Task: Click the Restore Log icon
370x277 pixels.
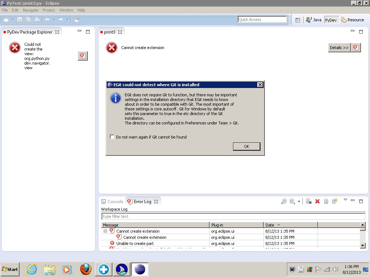Action: click(x=335, y=201)
